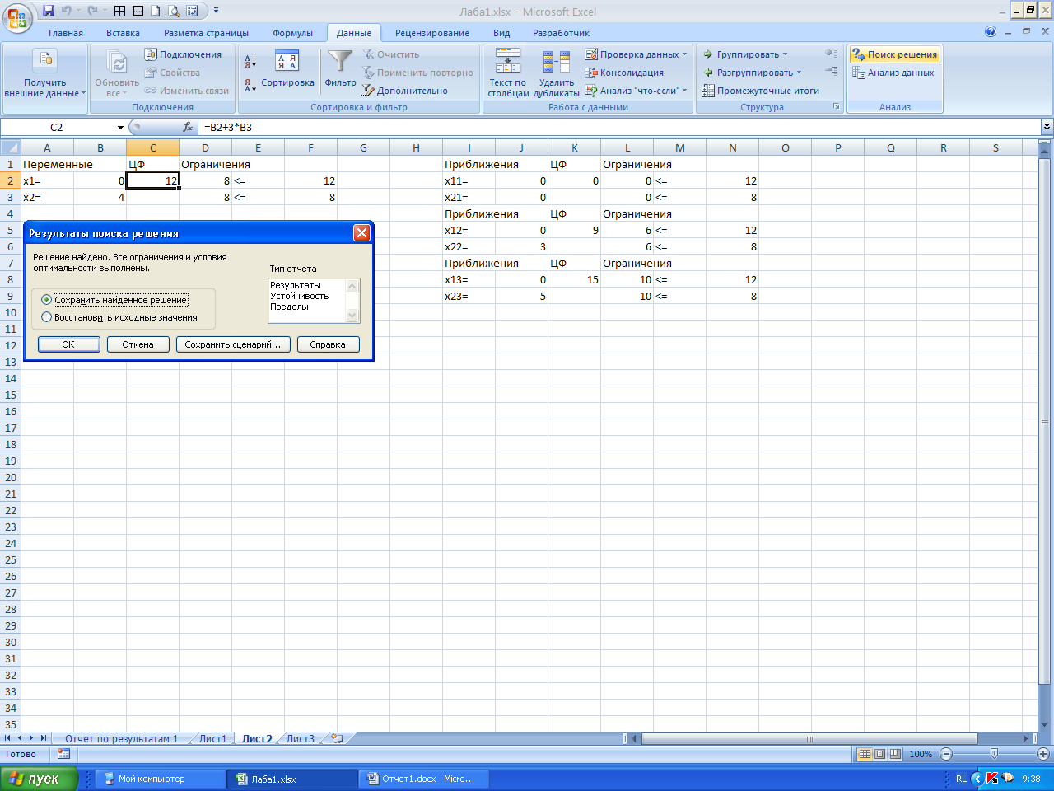1054x791 pixels.
Task: Click insert new worksheet tab icon
Action: click(x=337, y=738)
